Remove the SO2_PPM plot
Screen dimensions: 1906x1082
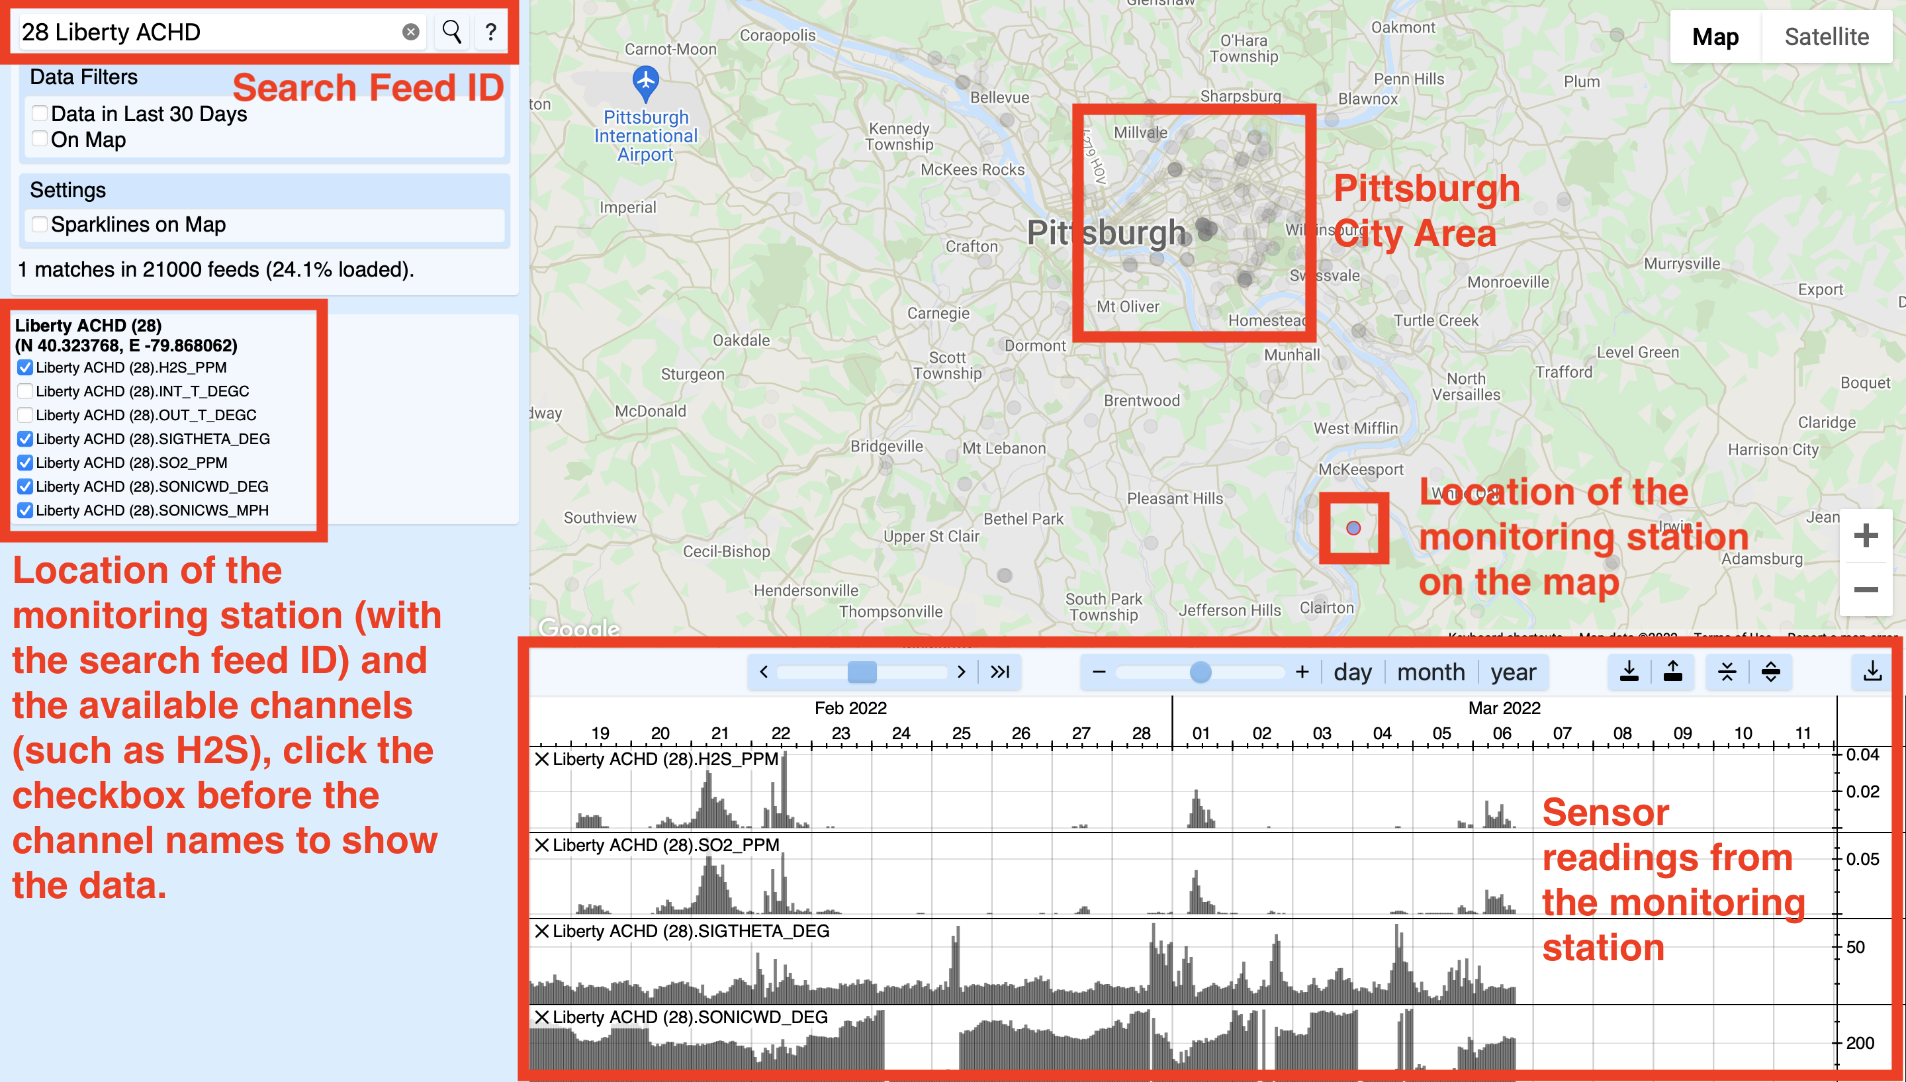tap(542, 845)
